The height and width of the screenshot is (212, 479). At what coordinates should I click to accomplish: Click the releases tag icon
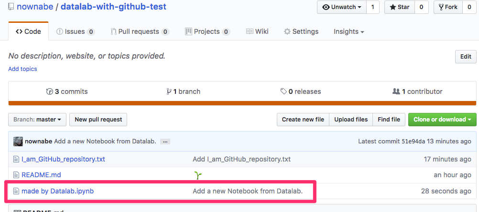click(283, 91)
